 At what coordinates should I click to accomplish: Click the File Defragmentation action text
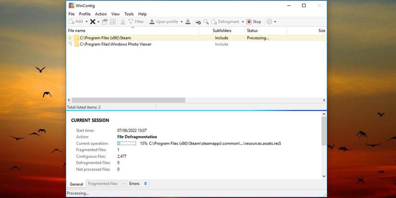pyautogui.click(x=137, y=137)
